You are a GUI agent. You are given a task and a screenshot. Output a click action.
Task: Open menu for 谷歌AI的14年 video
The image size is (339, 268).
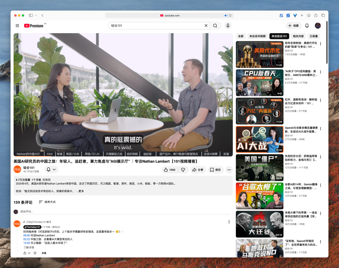click(x=320, y=185)
